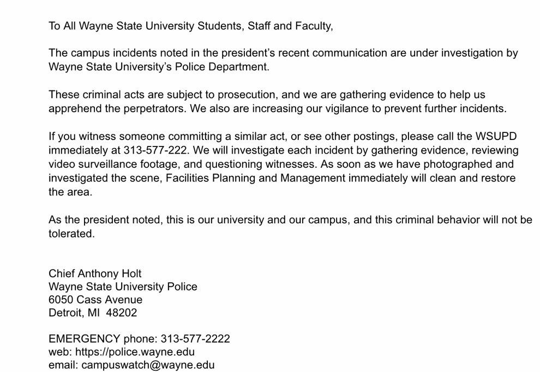Click the phone number 313-577-222 in paragraph
The image size is (540, 372).
[x=154, y=150]
